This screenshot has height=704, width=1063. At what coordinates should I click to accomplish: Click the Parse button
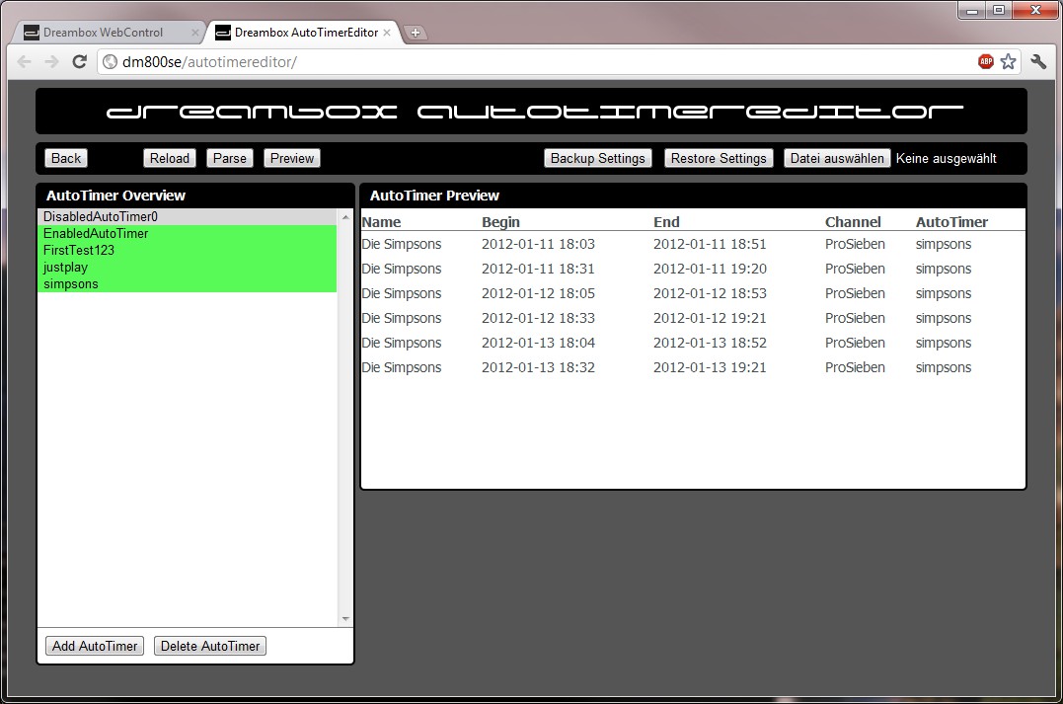tap(230, 158)
